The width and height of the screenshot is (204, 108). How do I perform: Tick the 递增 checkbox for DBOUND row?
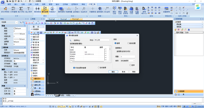(x=105, y=52)
